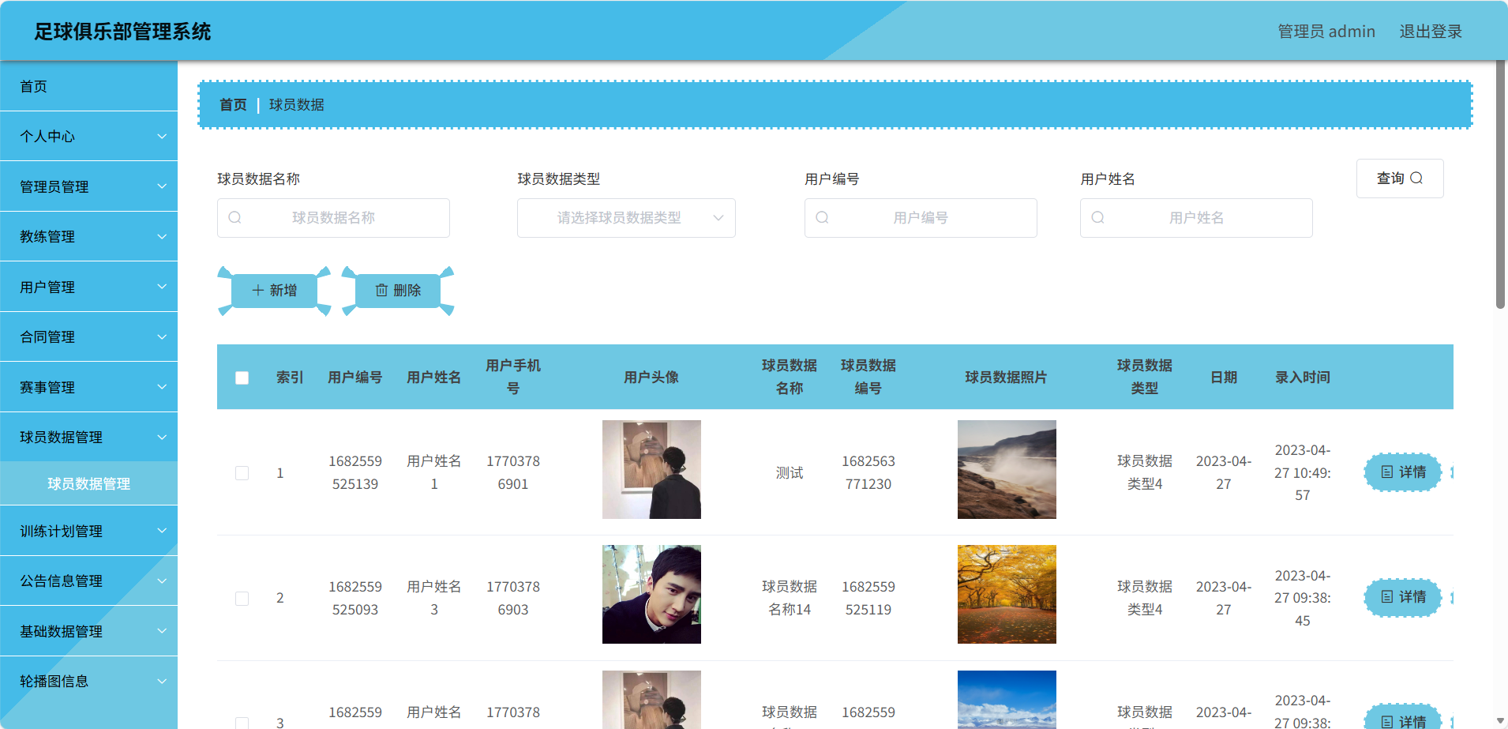Viewport: 1508px width, 729px height.
Task: Click the page vertical scrollbar thumb
Action: [1500, 186]
